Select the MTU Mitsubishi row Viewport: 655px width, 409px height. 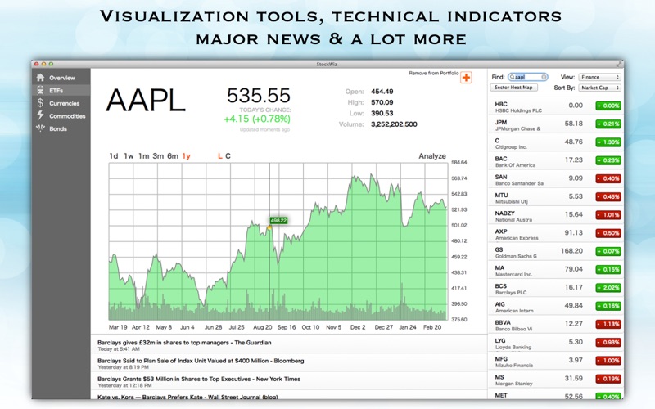556,197
